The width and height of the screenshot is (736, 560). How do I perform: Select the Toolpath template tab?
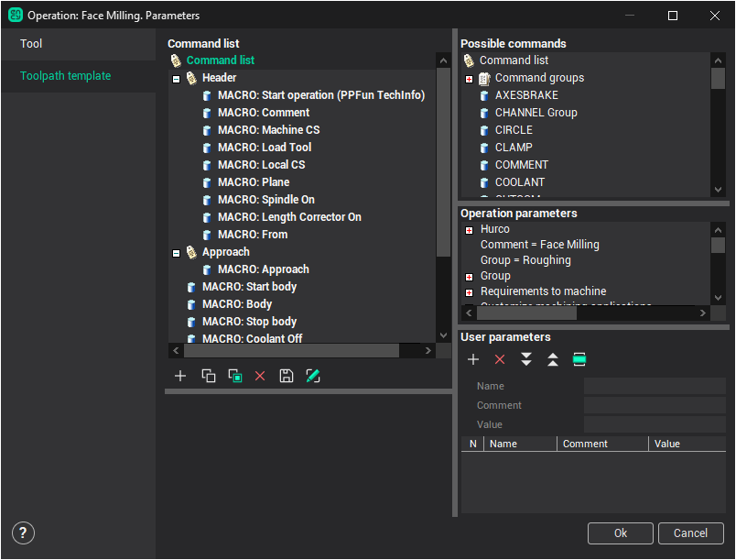click(66, 76)
